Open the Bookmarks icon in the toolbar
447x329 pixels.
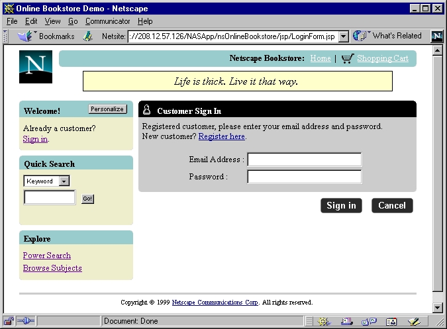25,36
